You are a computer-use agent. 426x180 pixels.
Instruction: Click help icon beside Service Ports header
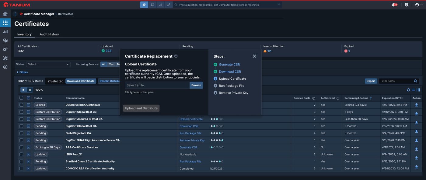click(x=314, y=98)
